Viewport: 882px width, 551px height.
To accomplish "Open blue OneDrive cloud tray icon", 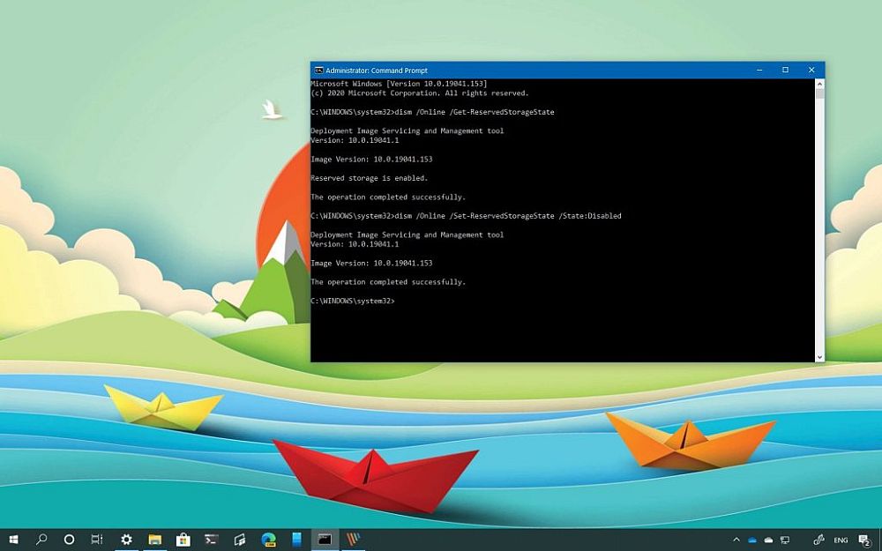I will [752, 540].
